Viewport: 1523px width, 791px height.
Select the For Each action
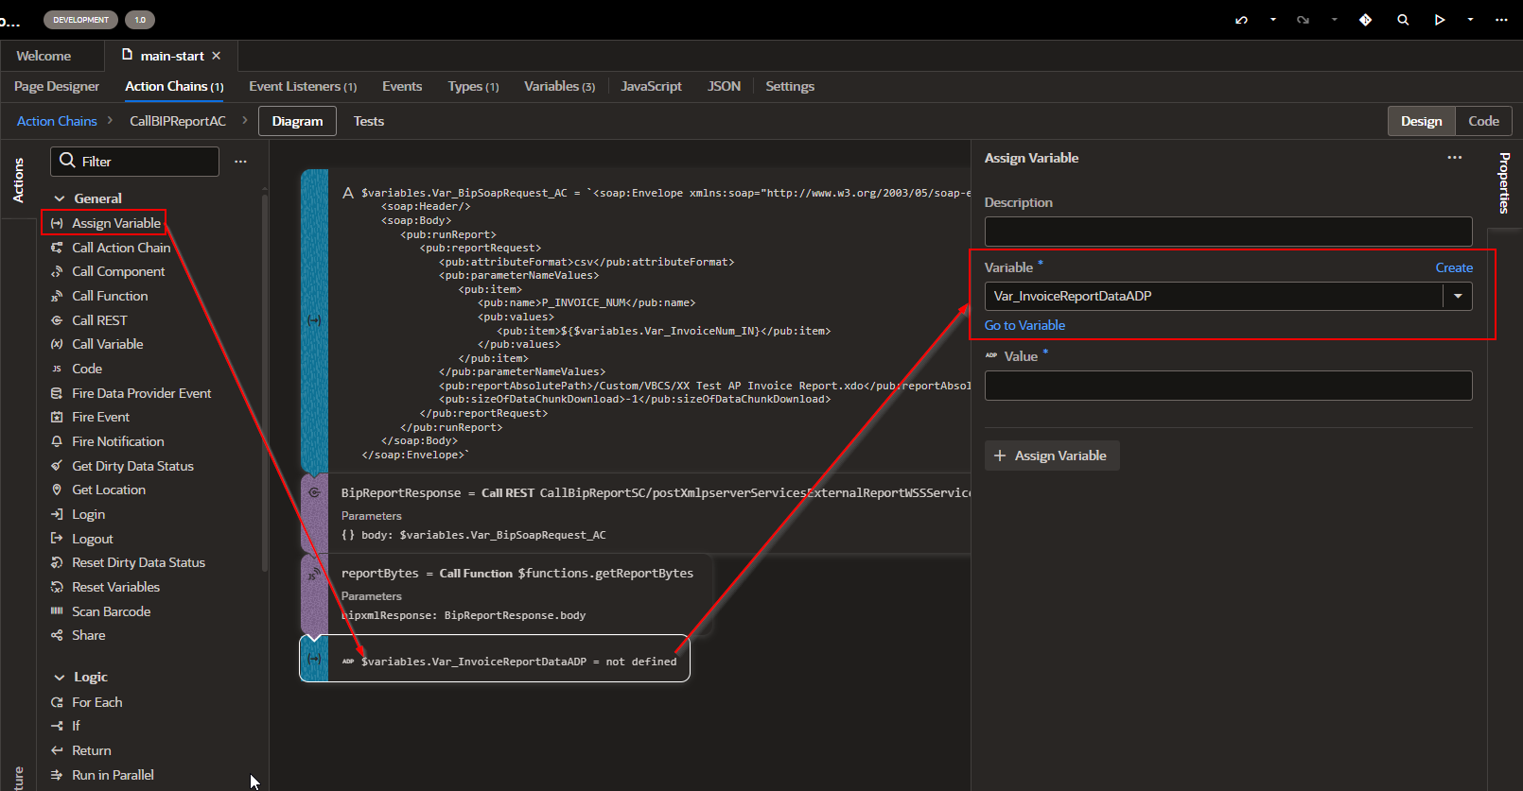point(96,702)
